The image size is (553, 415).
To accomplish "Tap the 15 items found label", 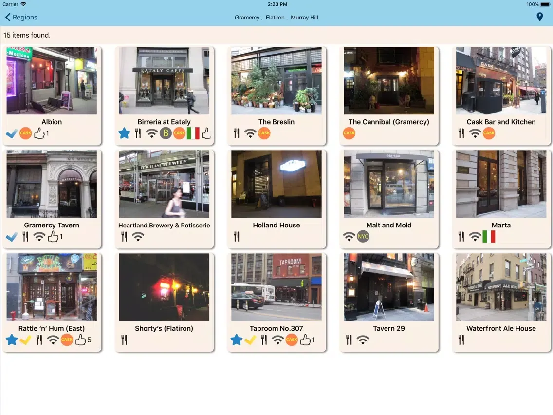I will point(27,35).
